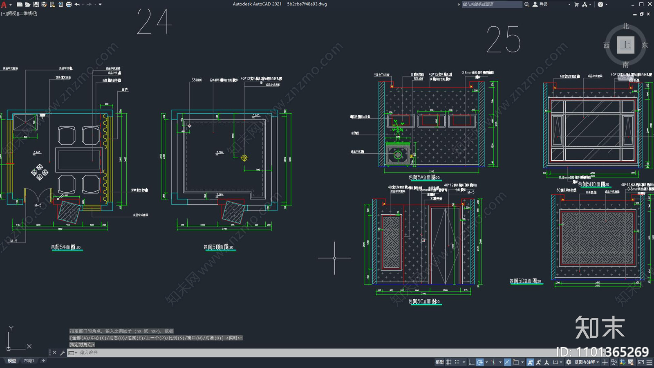Toggle snap mode dots in status bar
The height and width of the screenshot is (368, 654).
point(457,362)
